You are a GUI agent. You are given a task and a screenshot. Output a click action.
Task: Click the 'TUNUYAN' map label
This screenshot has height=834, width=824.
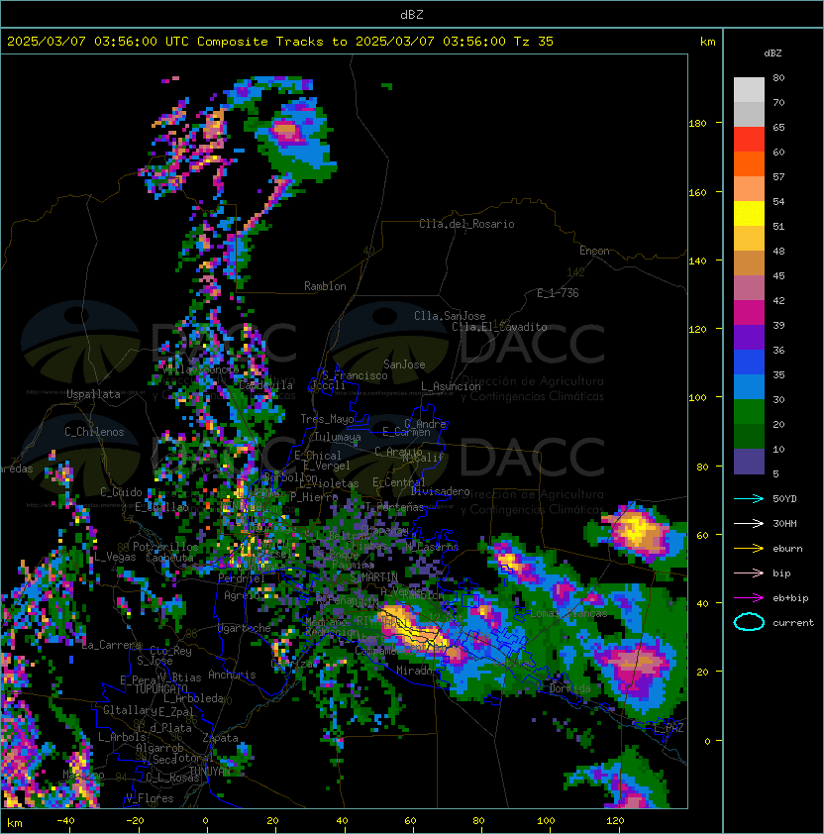tap(210, 772)
